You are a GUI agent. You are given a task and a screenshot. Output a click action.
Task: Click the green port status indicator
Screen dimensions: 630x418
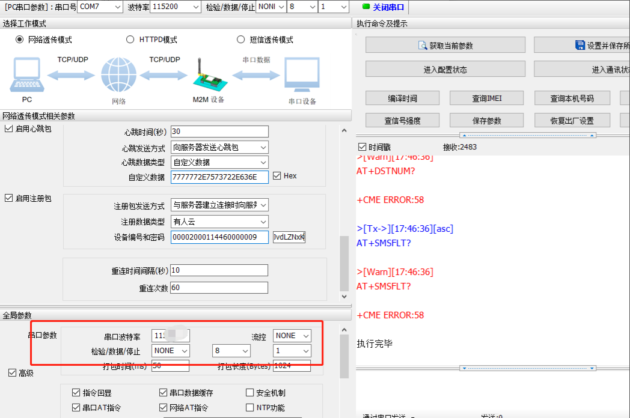point(365,7)
